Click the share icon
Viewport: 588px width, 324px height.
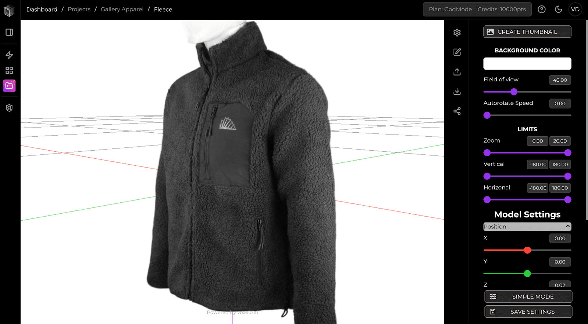457,111
